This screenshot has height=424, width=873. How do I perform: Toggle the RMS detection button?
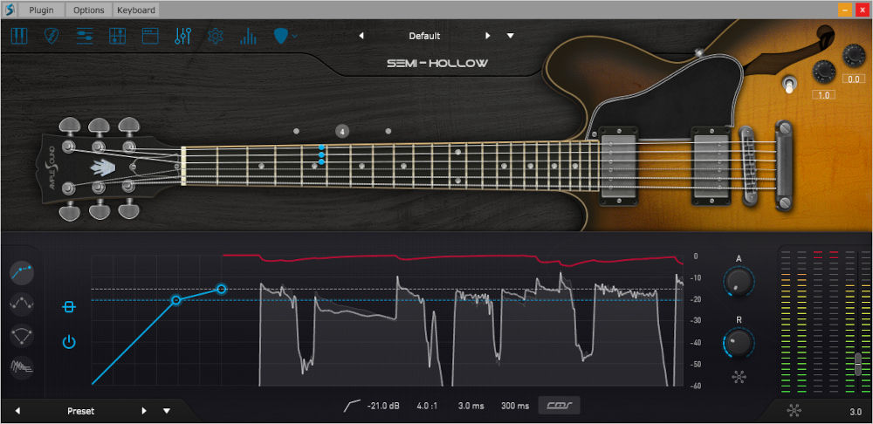click(559, 406)
